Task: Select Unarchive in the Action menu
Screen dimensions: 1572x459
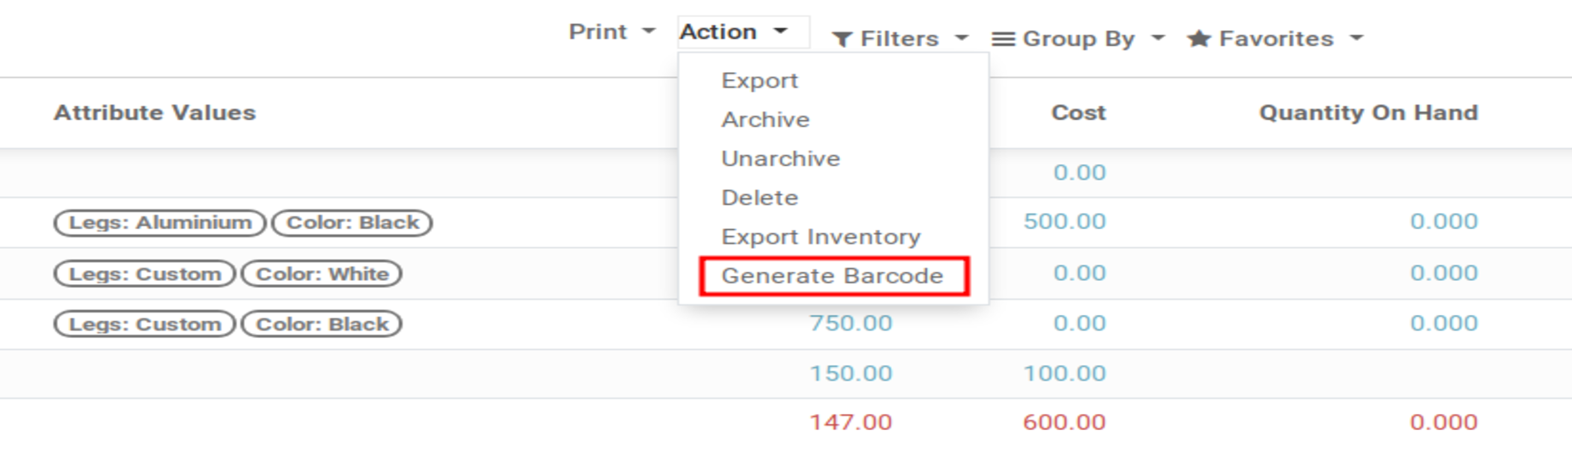Action: click(780, 159)
